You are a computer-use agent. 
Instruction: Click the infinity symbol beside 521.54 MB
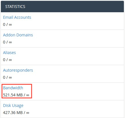pos(28,95)
